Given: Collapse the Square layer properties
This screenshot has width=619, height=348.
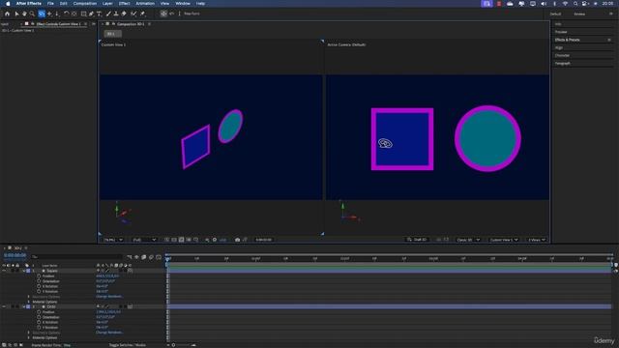Looking at the screenshot, I should pyautogui.click(x=23, y=271).
